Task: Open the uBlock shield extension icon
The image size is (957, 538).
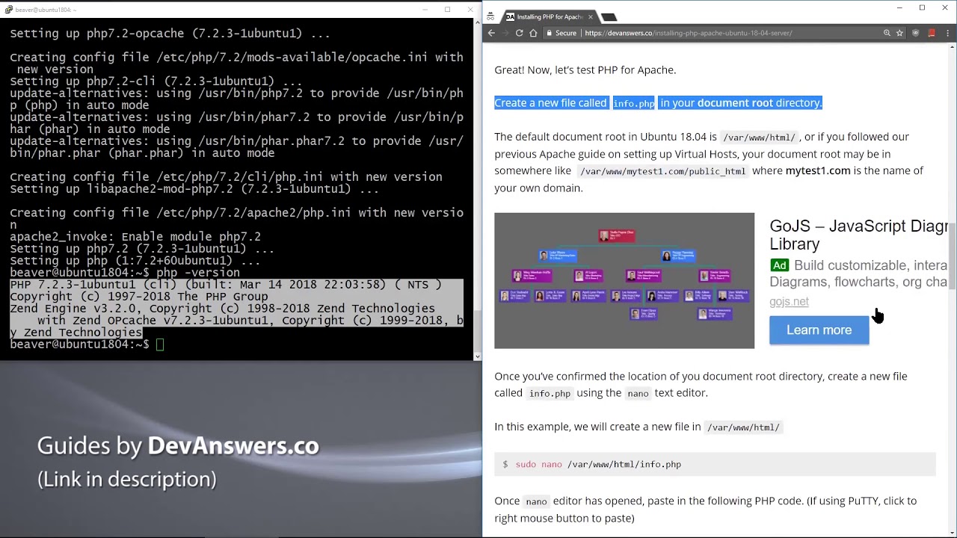Action: click(x=915, y=33)
